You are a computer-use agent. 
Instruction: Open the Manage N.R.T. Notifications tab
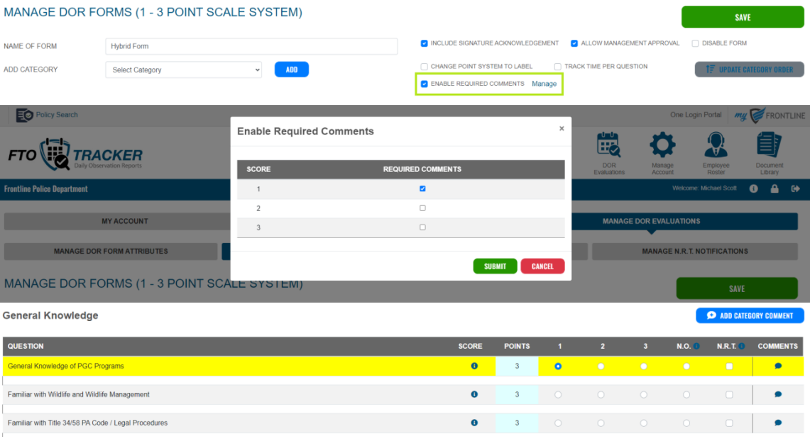(x=694, y=251)
